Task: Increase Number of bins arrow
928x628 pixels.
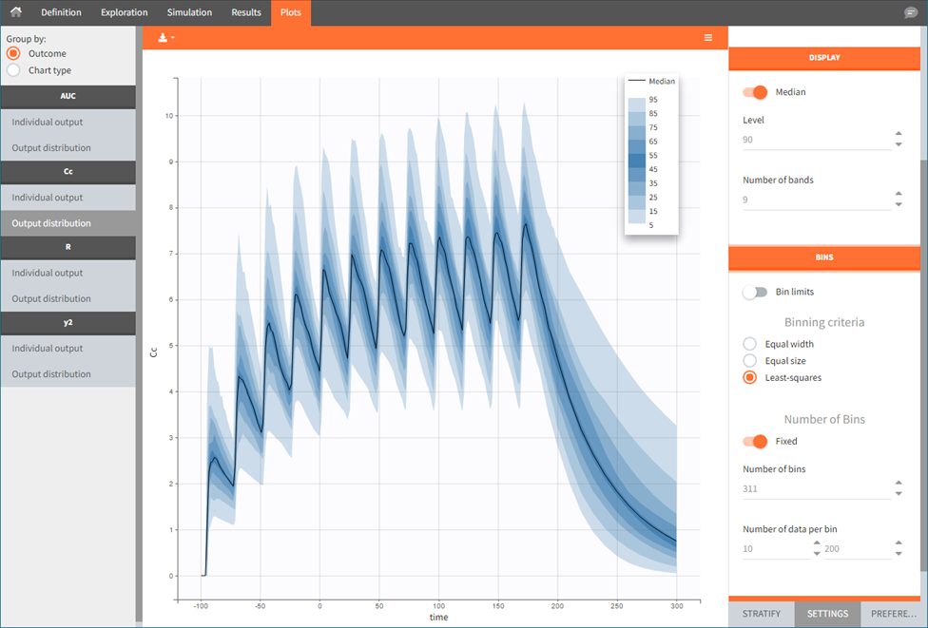Action: coord(899,483)
